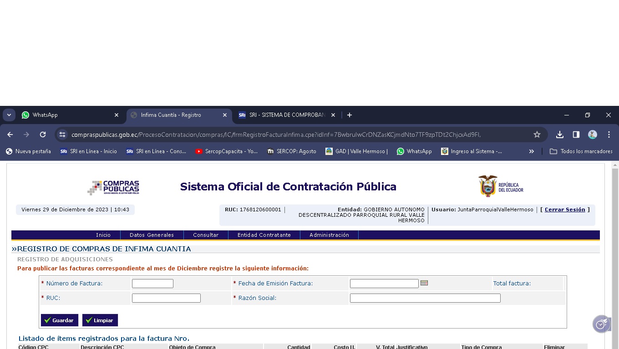The image size is (619, 349).
Task: Open the Datos Generales menu
Action: [152, 235]
